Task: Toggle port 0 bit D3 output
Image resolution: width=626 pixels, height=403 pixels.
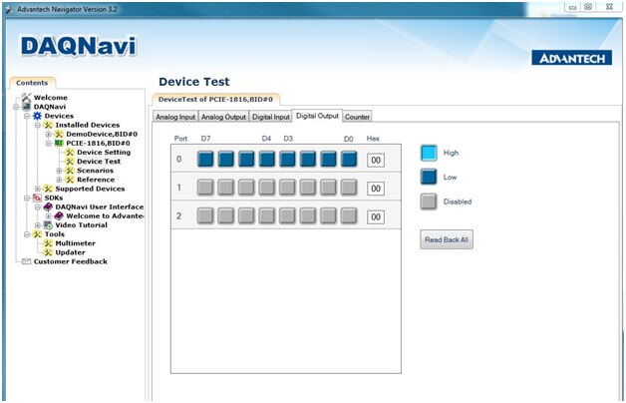Action: click(x=287, y=159)
